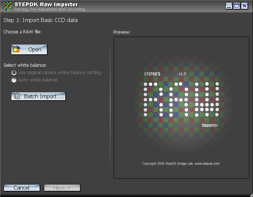
Task: Click the 'v1.0' version text in the preview
Action: tap(182, 74)
